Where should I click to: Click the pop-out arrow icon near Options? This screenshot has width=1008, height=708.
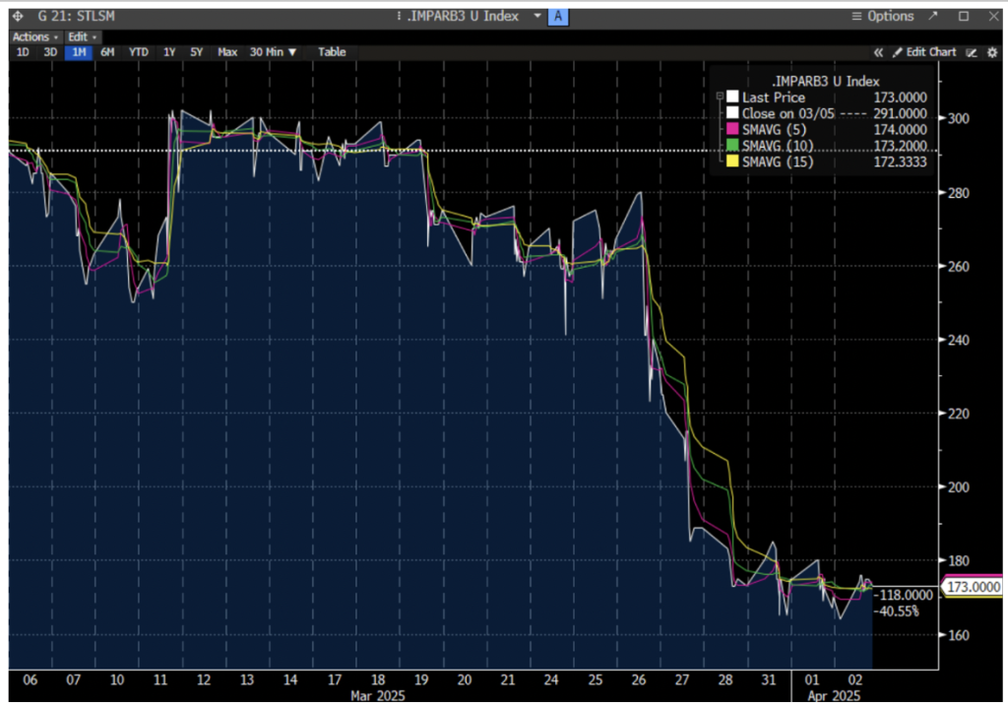[x=932, y=17]
